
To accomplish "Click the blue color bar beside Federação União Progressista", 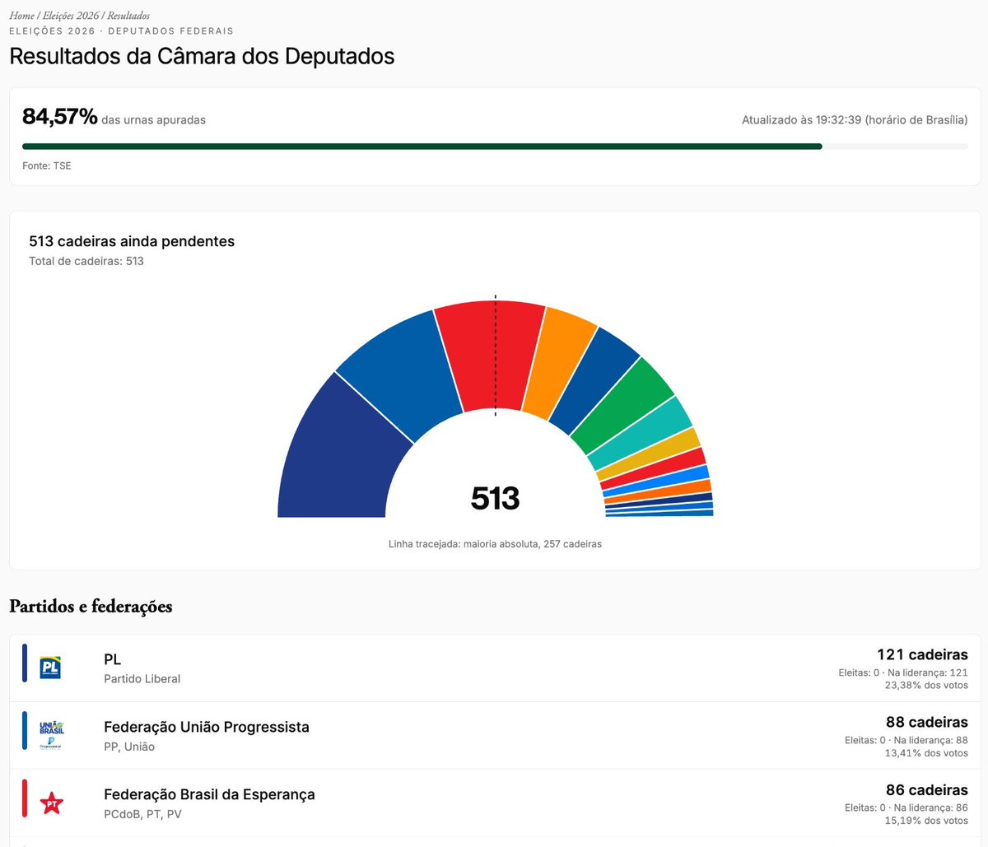I will tap(25, 731).
